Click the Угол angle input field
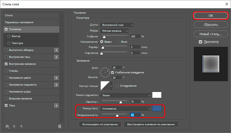 117,67
